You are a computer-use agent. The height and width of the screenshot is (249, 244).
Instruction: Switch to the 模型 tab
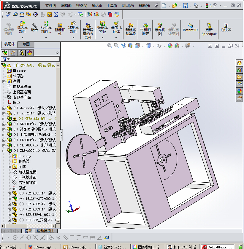tap(28, 231)
